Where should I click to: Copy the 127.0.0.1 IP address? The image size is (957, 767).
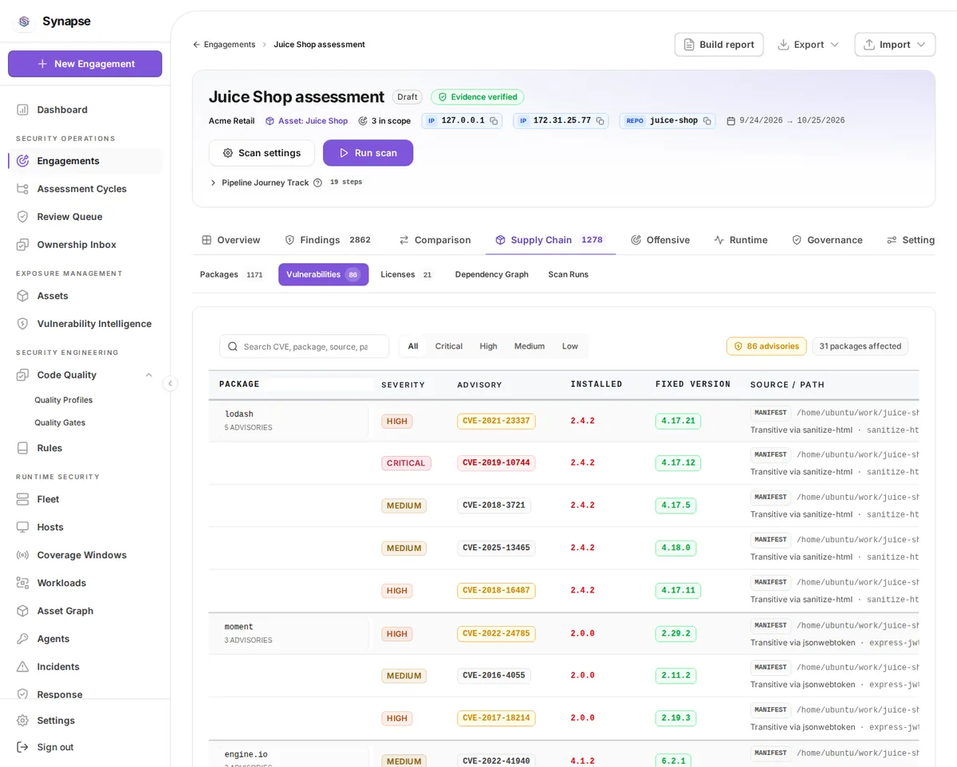coord(494,121)
